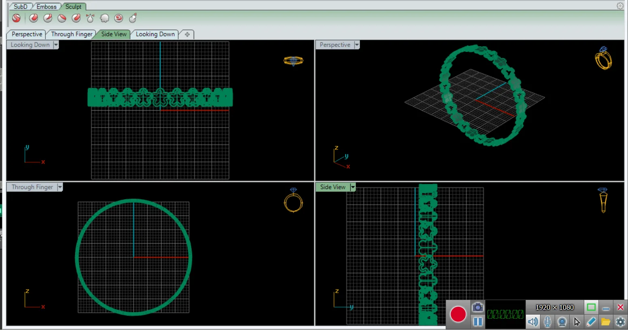Switch to the Looking Down viewport tab
The width and height of the screenshot is (628, 330).
click(x=155, y=34)
